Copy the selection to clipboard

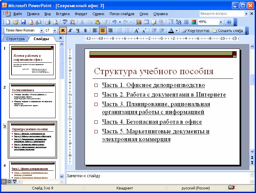(90, 22)
